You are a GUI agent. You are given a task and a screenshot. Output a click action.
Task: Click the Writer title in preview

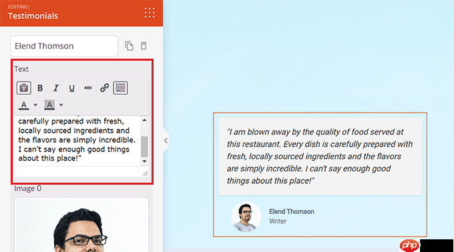[x=278, y=221]
